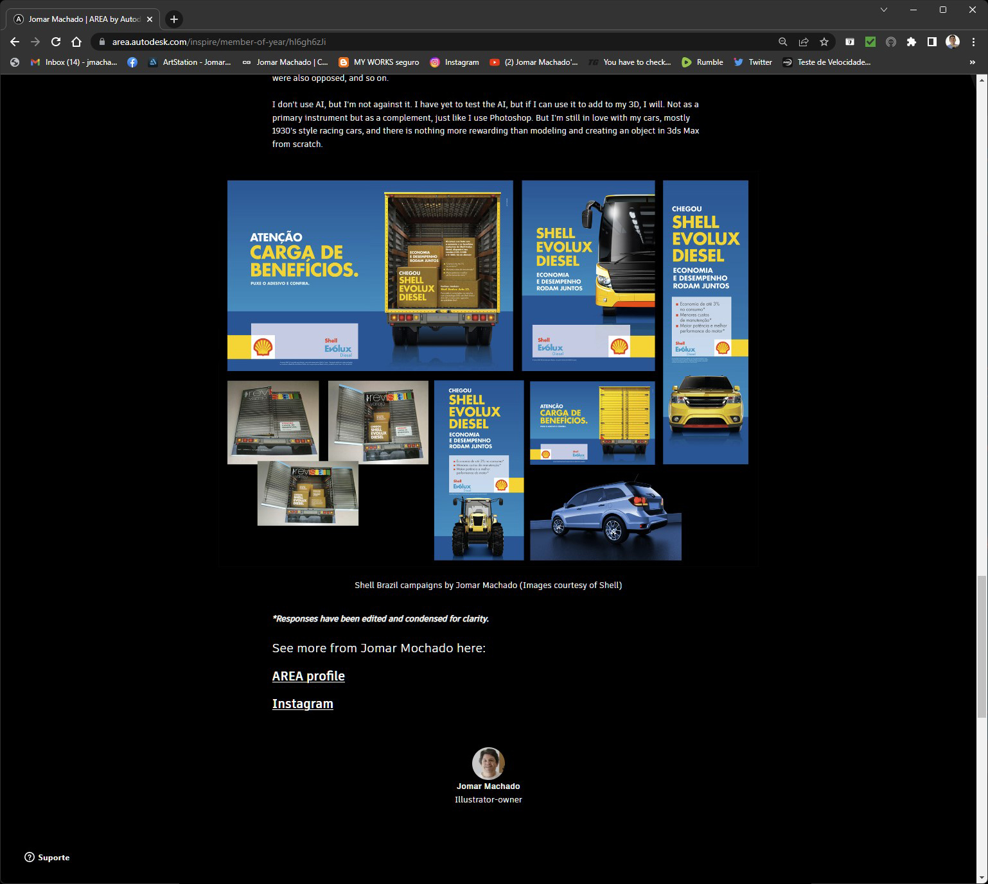The width and height of the screenshot is (988, 884).
Task: Open You have to check... bookmark
Action: click(x=630, y=62)
